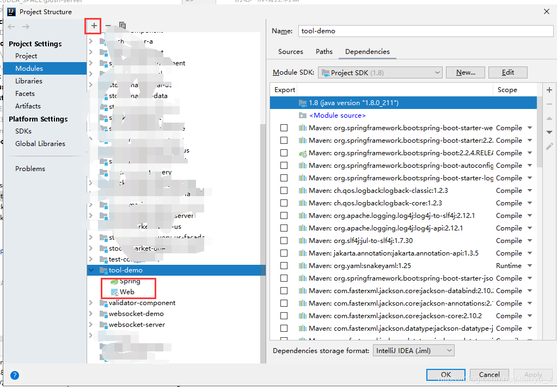This screenshot has width=557, height=389.
Task: Open Global Libraries settings
Action: click(40, 144)
